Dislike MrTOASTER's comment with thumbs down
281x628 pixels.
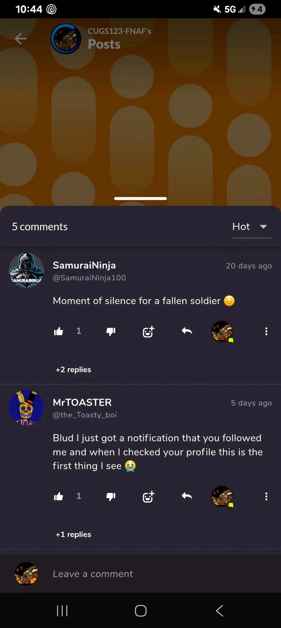(111, 496)
